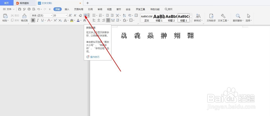
Task: Apply superscript X² formatting
Action: (55, 20)
